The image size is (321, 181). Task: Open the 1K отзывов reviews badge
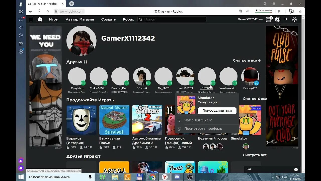tap(264, 11)
